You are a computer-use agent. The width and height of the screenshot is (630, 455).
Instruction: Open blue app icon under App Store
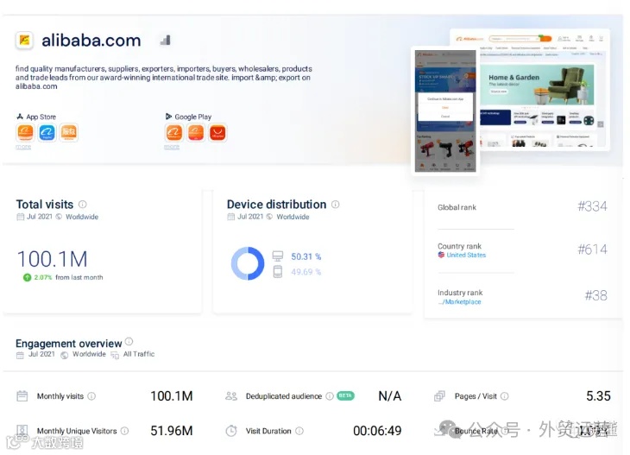[47, 132]
